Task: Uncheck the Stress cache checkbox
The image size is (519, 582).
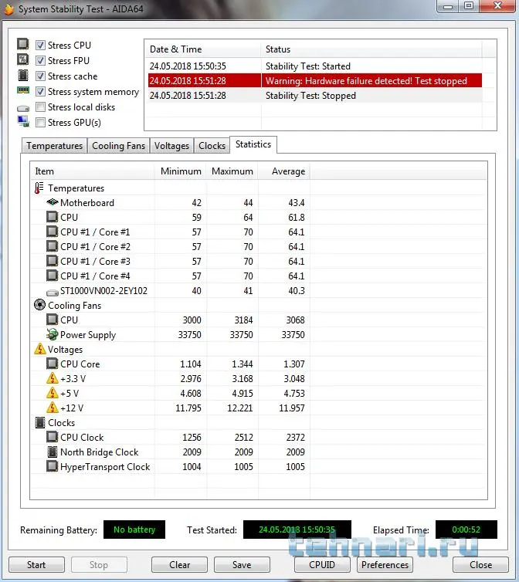Action: coord(40,76)
